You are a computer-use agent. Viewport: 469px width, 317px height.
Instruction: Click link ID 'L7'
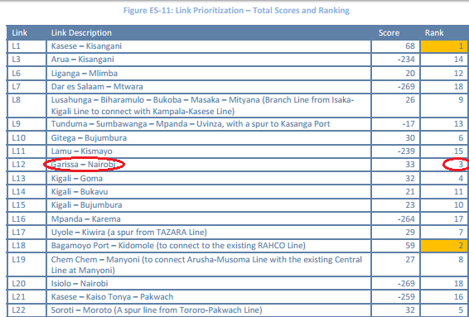click(x=16, y=87)
